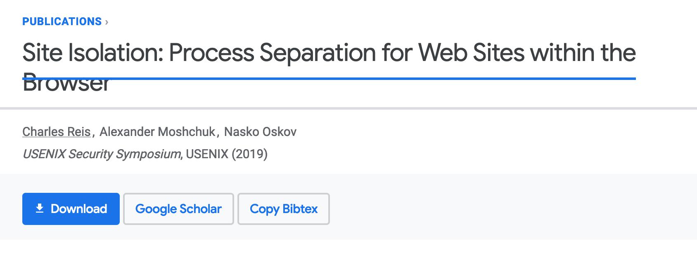Click the author name Alexander Moshchuk

coord(157,132)
